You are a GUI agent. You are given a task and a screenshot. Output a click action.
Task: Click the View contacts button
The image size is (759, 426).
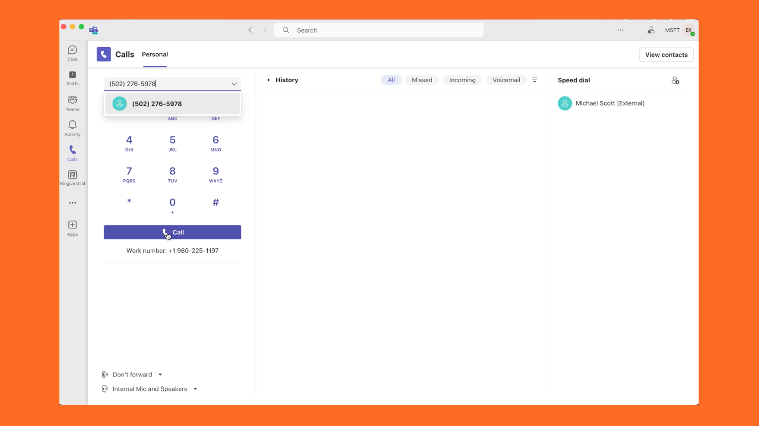coord(666,55)
